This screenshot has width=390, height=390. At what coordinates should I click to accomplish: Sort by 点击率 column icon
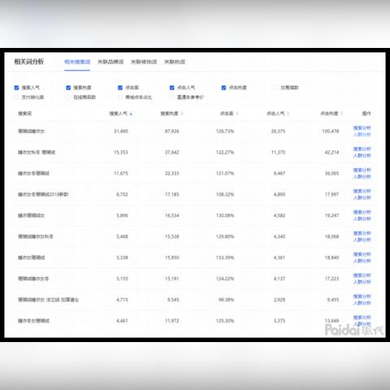[x=237, y=114]
